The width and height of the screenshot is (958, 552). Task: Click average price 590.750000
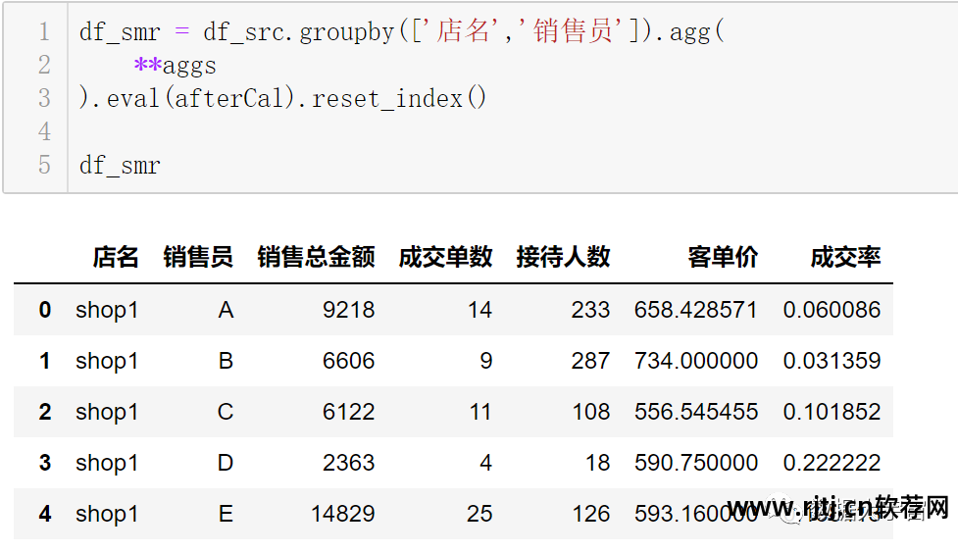[x=696, y=463]
